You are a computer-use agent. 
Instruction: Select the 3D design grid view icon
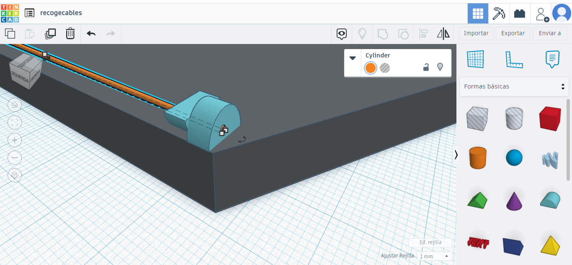tap(478, 13)
